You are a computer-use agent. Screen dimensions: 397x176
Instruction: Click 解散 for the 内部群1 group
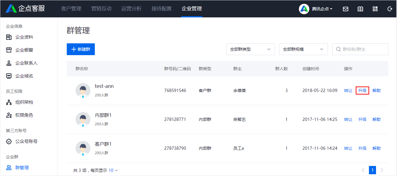pyautogui.click(x=377, y=119)
